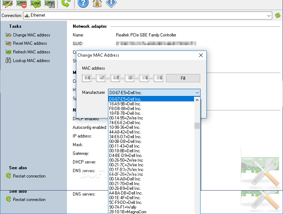Select 18-A9-9B=Dell Inc. in the list
283x214 pixels.
(151, 104)
